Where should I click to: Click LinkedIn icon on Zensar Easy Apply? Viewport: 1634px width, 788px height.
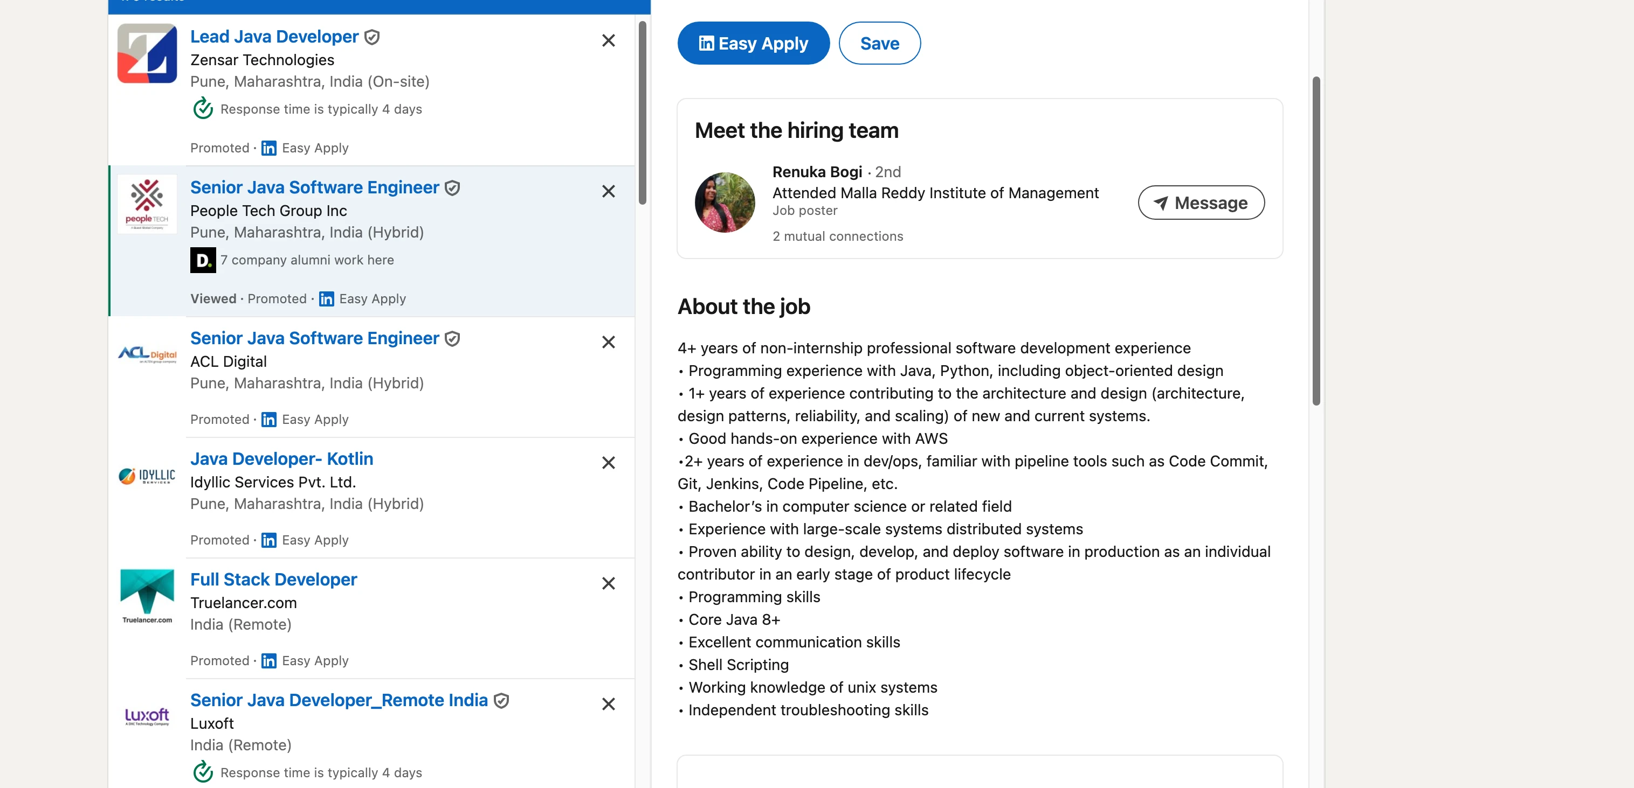click(x=269, y=148)
